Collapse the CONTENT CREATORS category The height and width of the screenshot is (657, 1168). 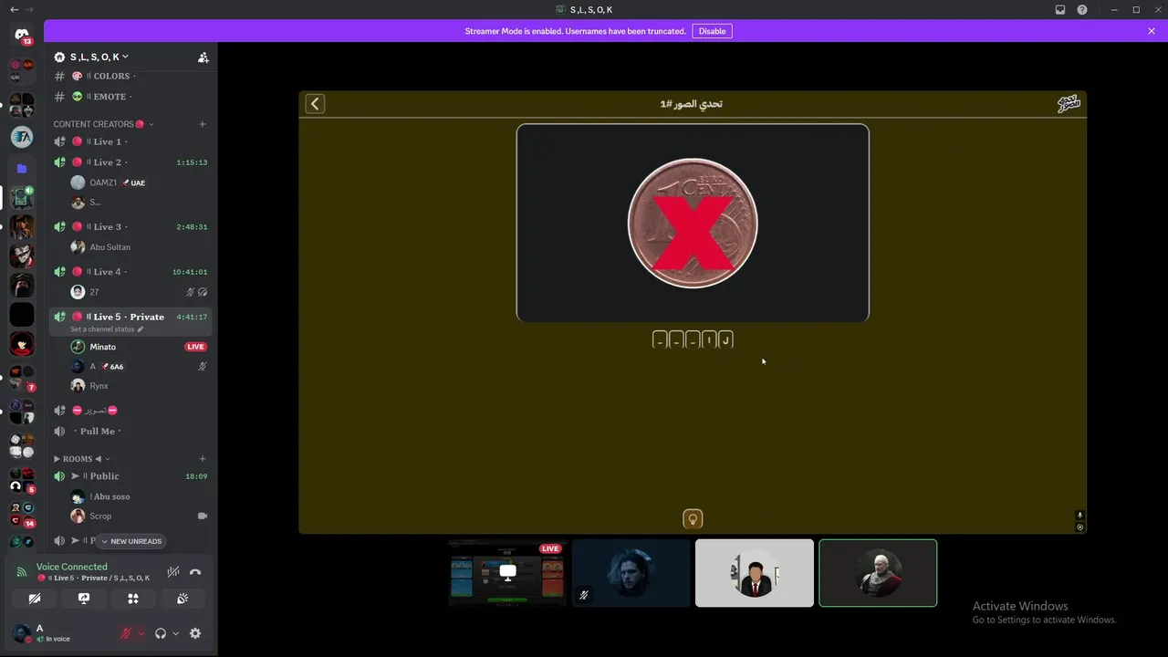(103, 124)
